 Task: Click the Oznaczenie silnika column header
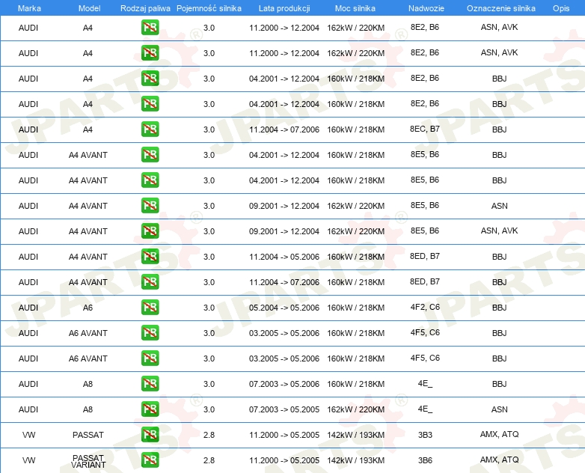point(501,8)
